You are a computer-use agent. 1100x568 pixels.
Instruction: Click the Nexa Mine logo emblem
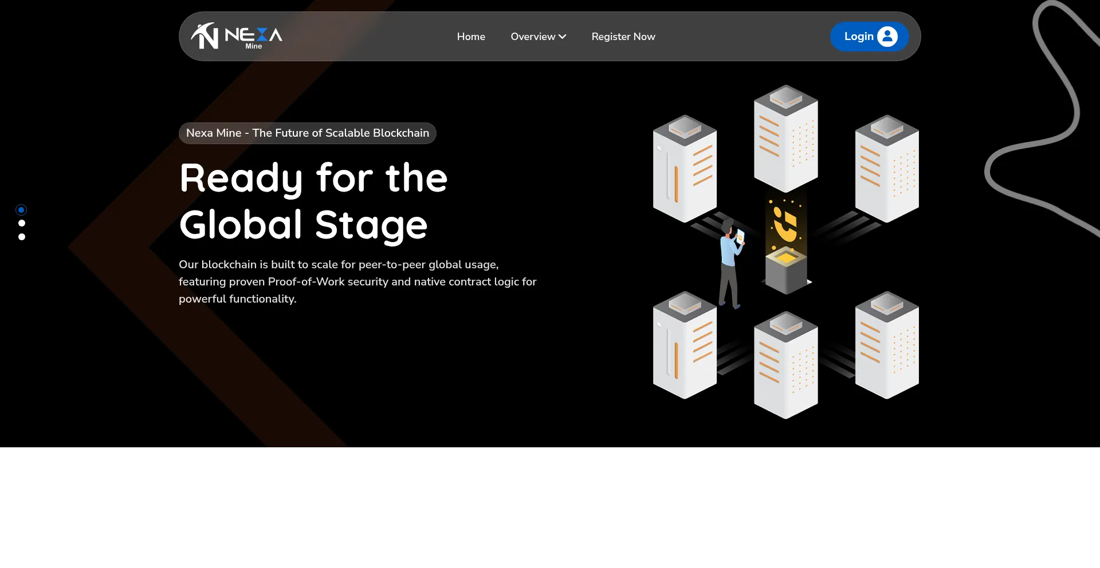[205, 36]
